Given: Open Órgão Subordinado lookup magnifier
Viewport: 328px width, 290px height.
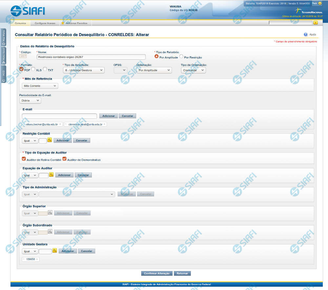Looking at the screenshot, I should (x=50, y=232).
